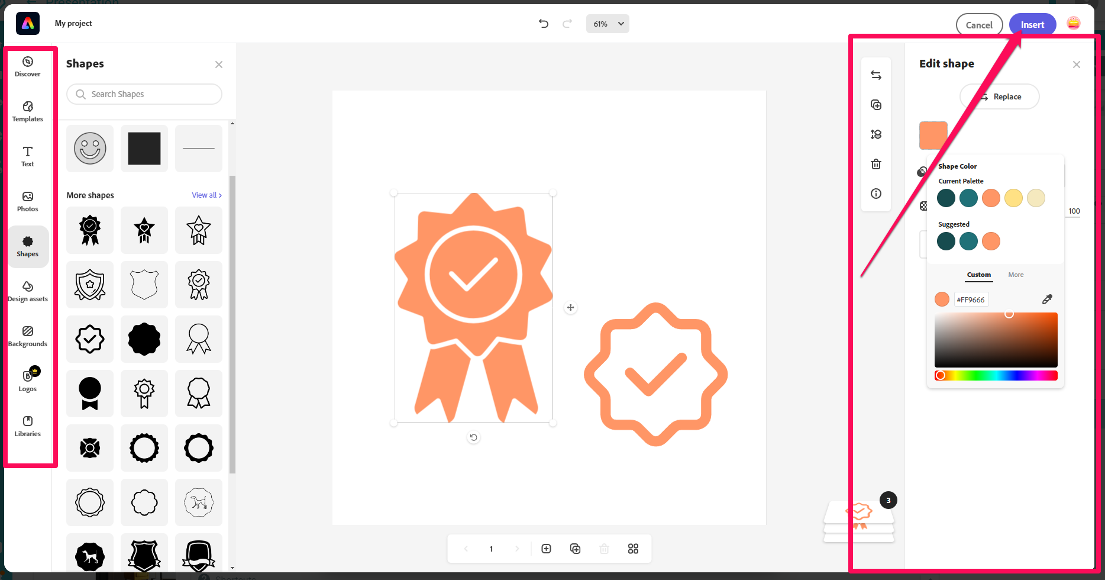The image size is (1105, 580).
Task: Click the flip swap arrows icon
Action: pos(876,76)
